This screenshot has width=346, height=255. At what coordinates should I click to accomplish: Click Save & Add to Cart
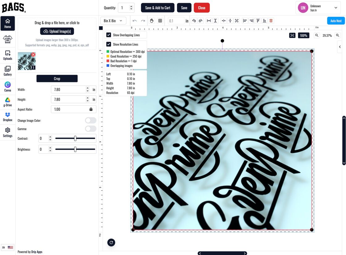(158, 8)
